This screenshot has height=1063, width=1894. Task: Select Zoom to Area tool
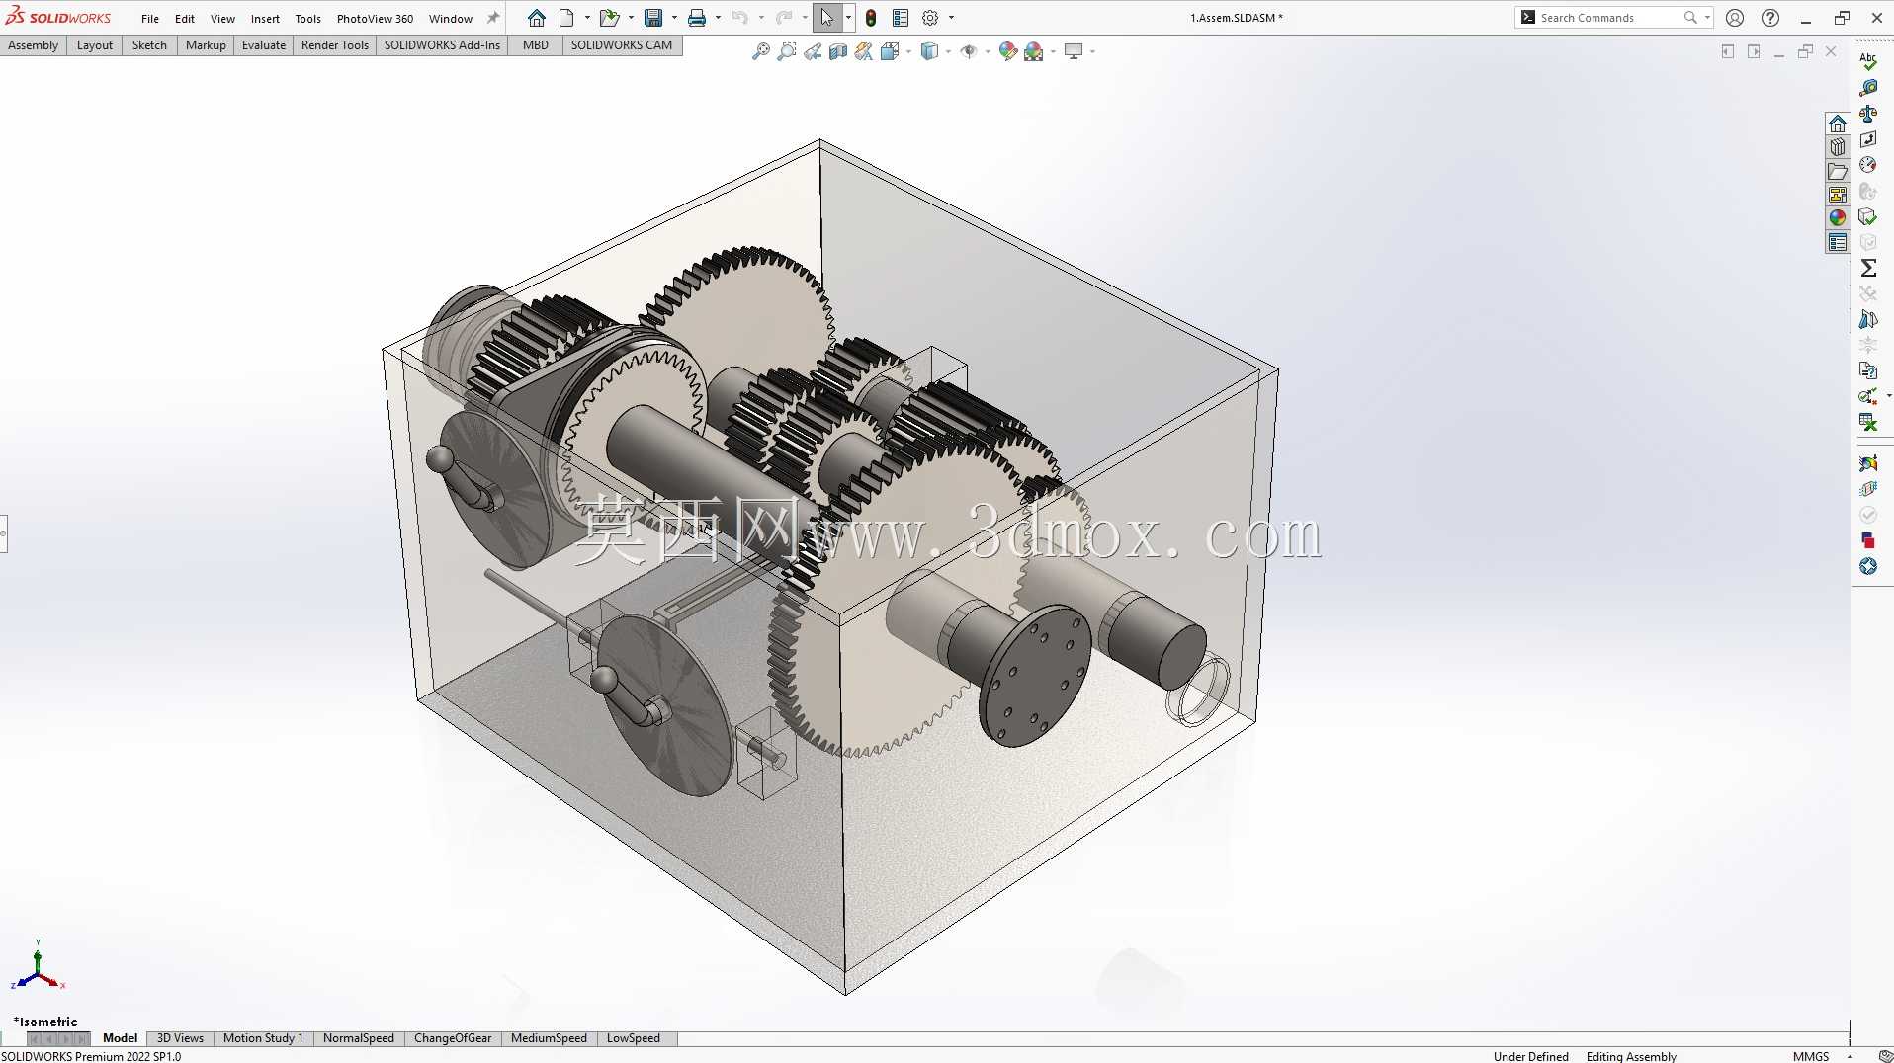click(x=787, y=51)
